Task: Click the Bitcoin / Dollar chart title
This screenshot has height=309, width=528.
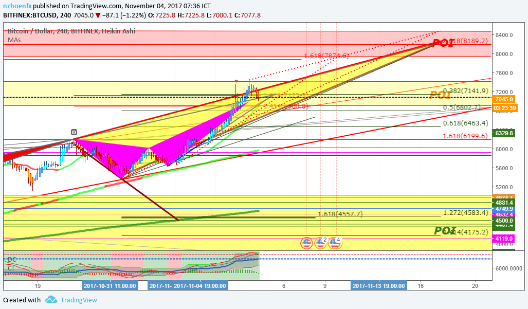Action: coord(71,31)
